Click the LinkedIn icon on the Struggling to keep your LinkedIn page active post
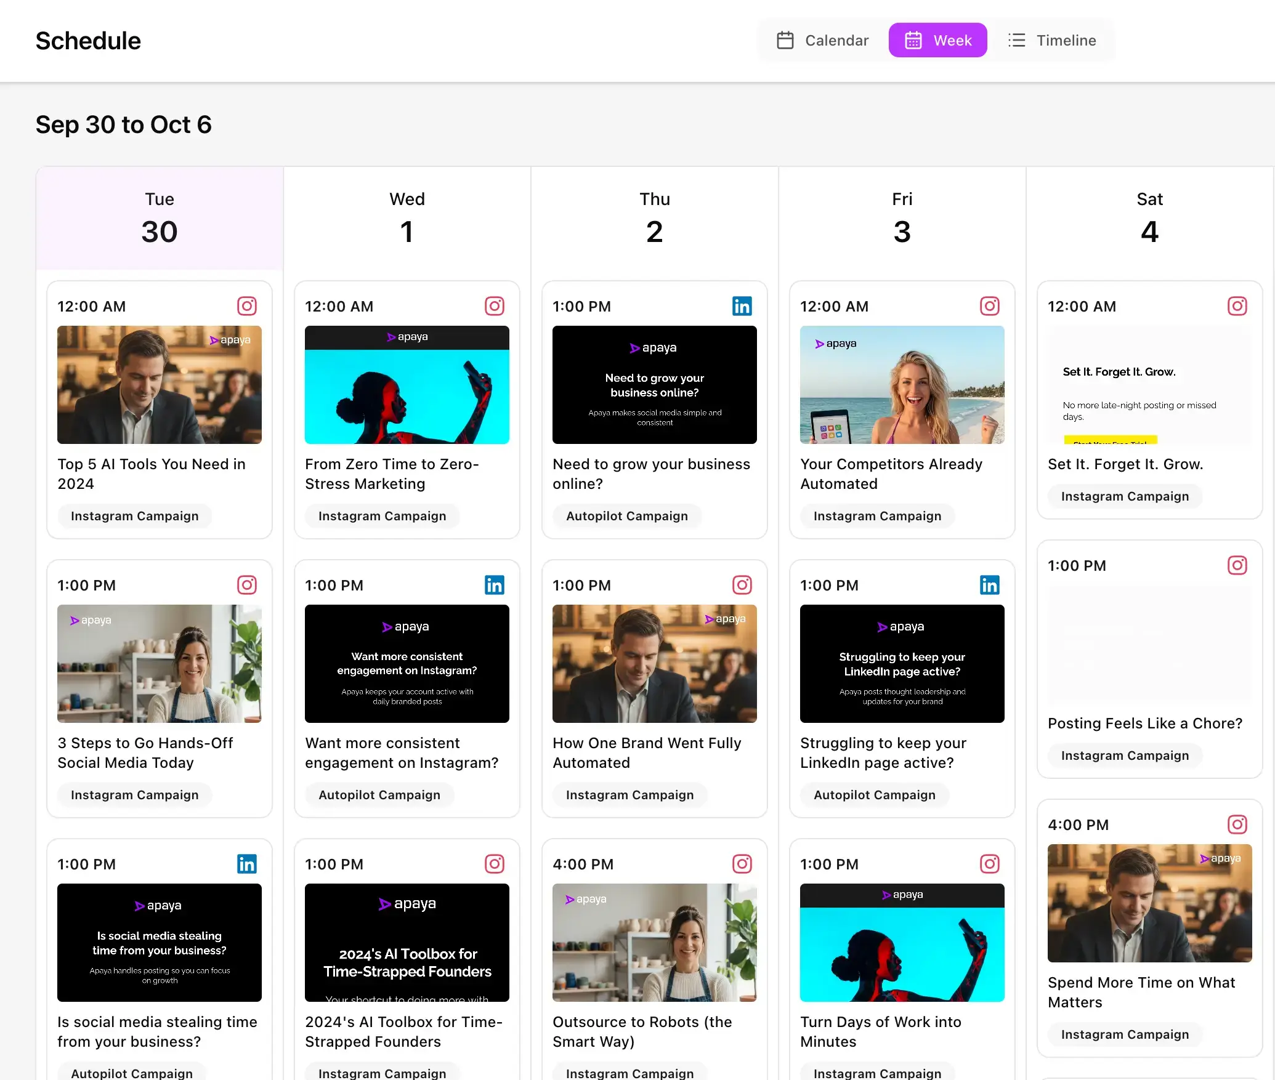Image resolution: width=1275 pixels, height=1080 pixels. click(x=989, y=586)
